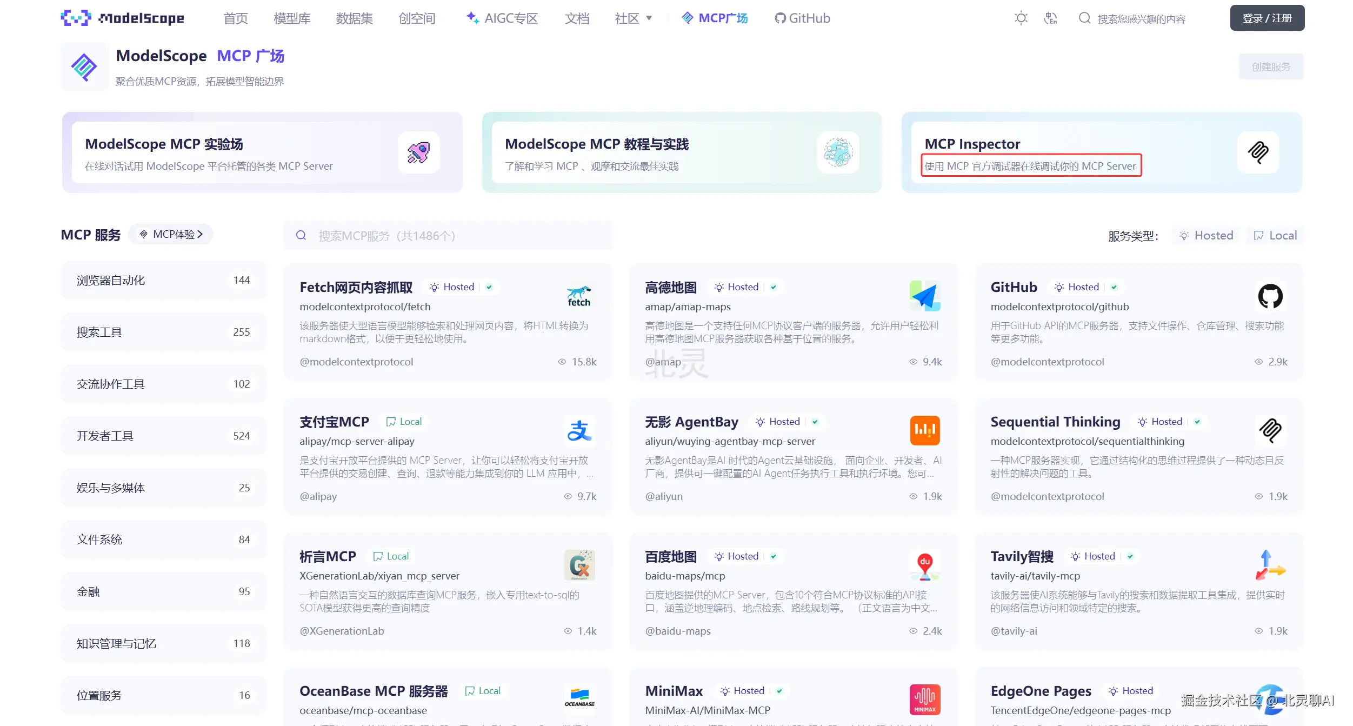Click the 创建服务 button
Image resolution: width=1353 pixels, height=726 pixels.
[1271, 67]
